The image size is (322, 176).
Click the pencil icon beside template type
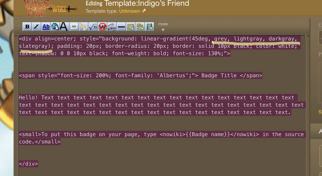pos(144,11)
